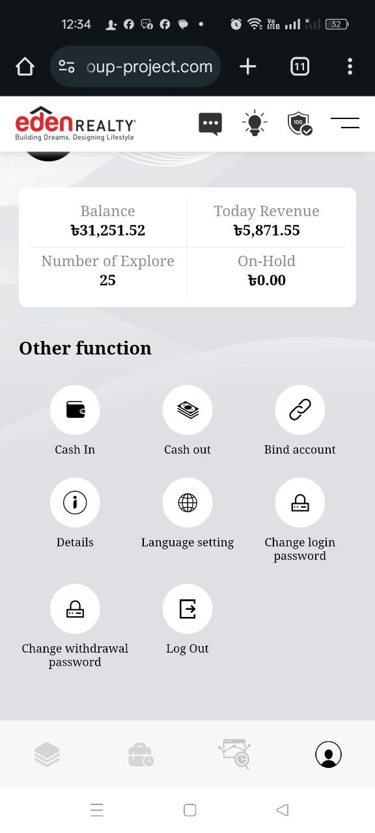Click the Eden Realty logo

(x=76, y=124)
